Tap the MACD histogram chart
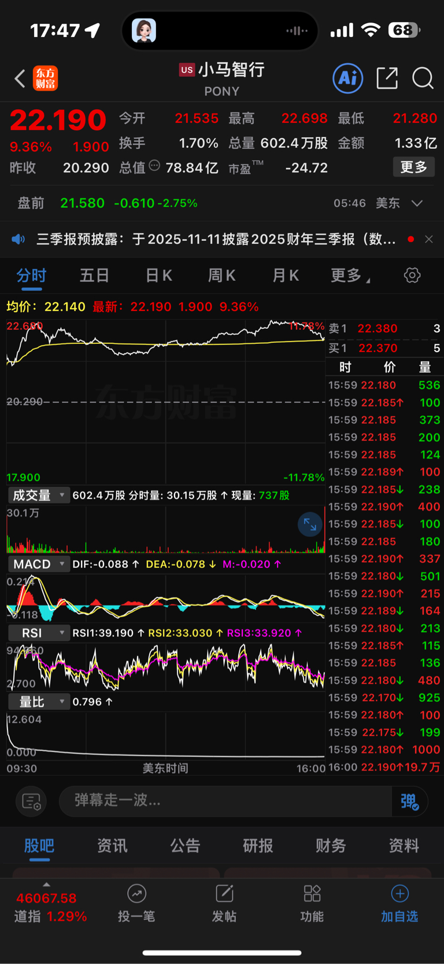This screenshot has height=964, width=444. (x=165, y=598)
